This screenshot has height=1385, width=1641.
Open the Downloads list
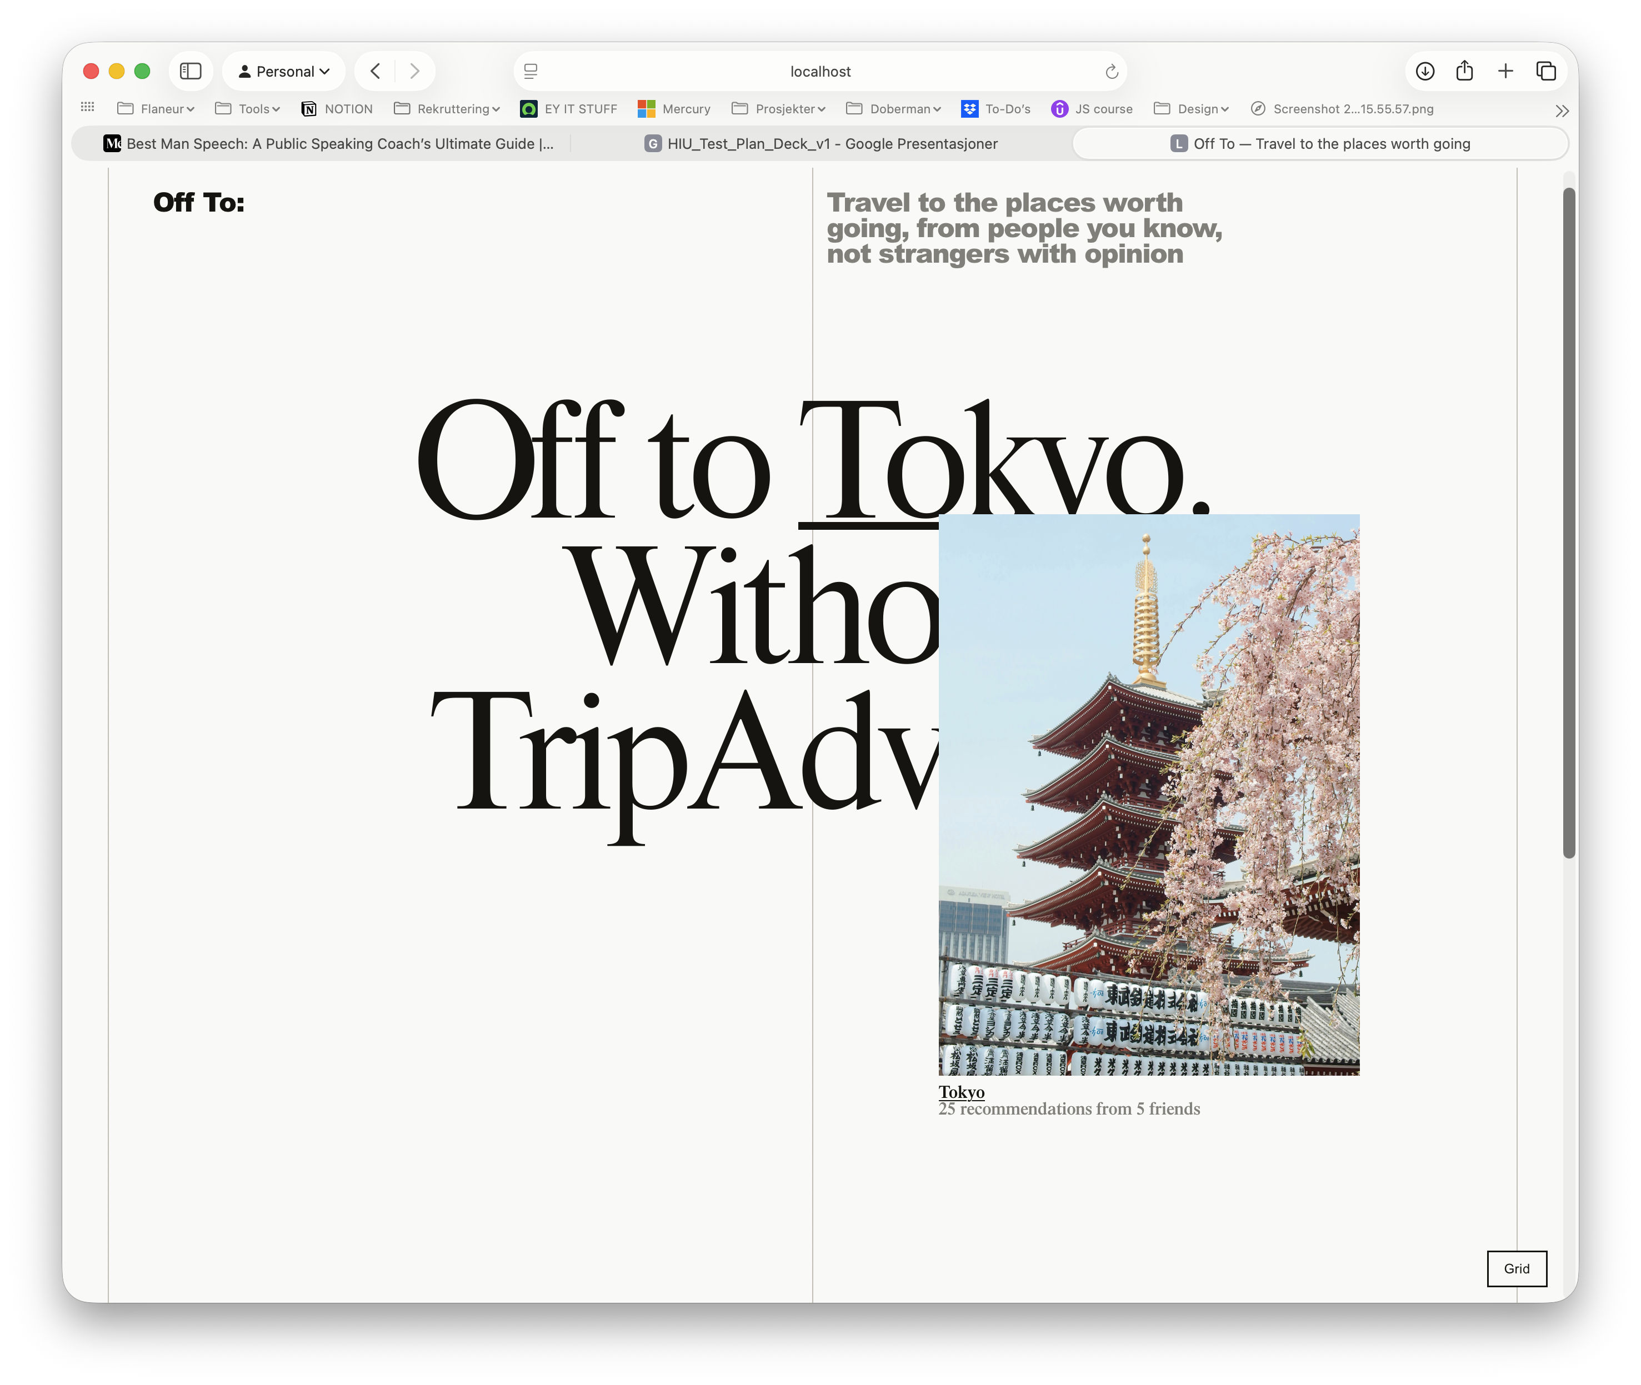(1425, 72)
